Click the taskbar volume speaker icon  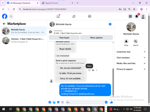131,109
